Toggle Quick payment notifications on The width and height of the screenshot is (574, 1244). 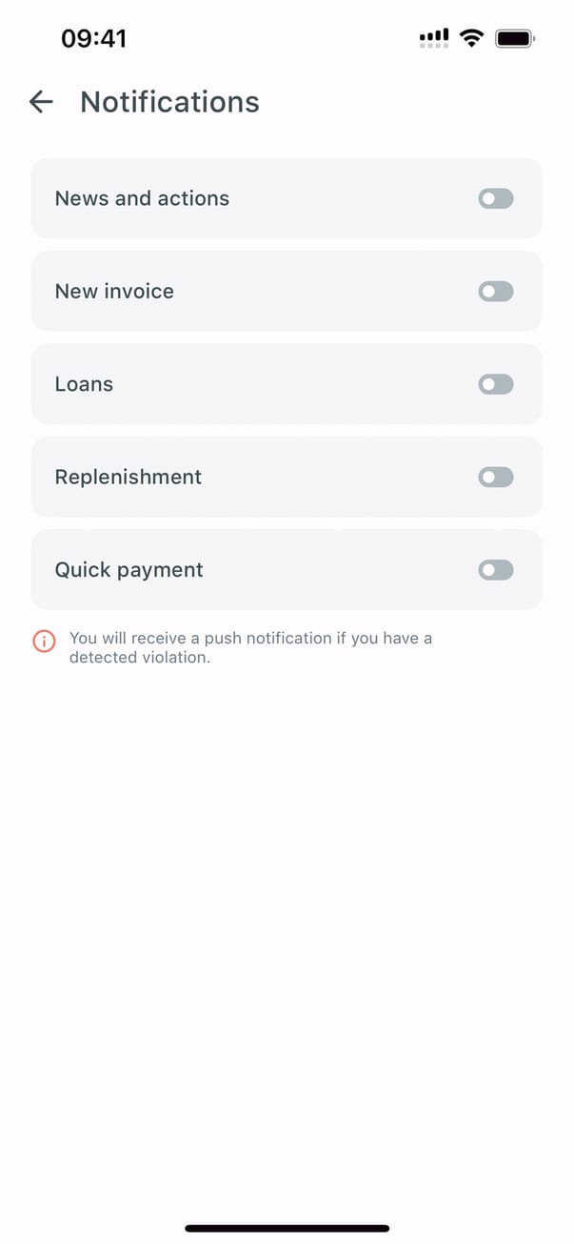click(496, 570)
